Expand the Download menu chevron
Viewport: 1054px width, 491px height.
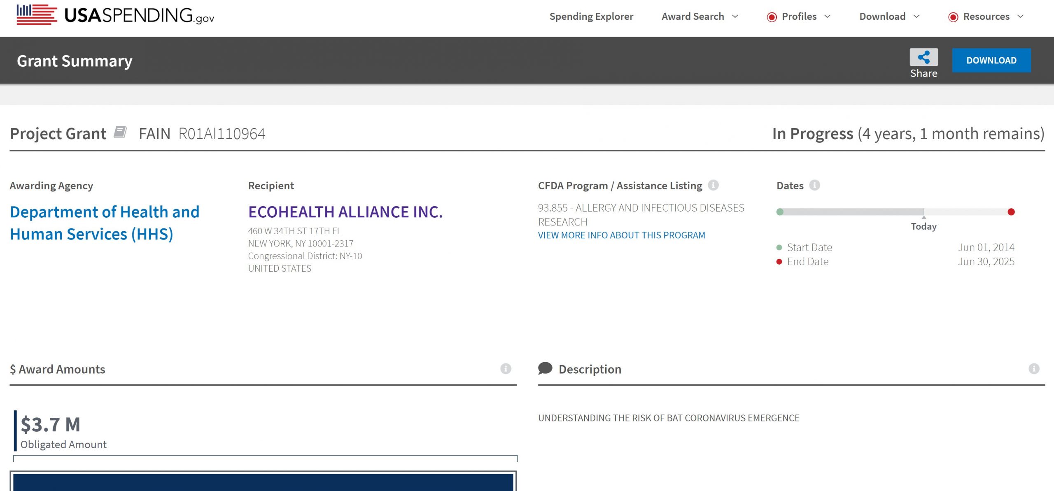coord(916,16)
